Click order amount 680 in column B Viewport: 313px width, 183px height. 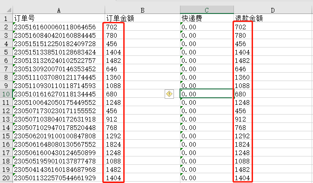pyautogui.click(x=142, y=94)
